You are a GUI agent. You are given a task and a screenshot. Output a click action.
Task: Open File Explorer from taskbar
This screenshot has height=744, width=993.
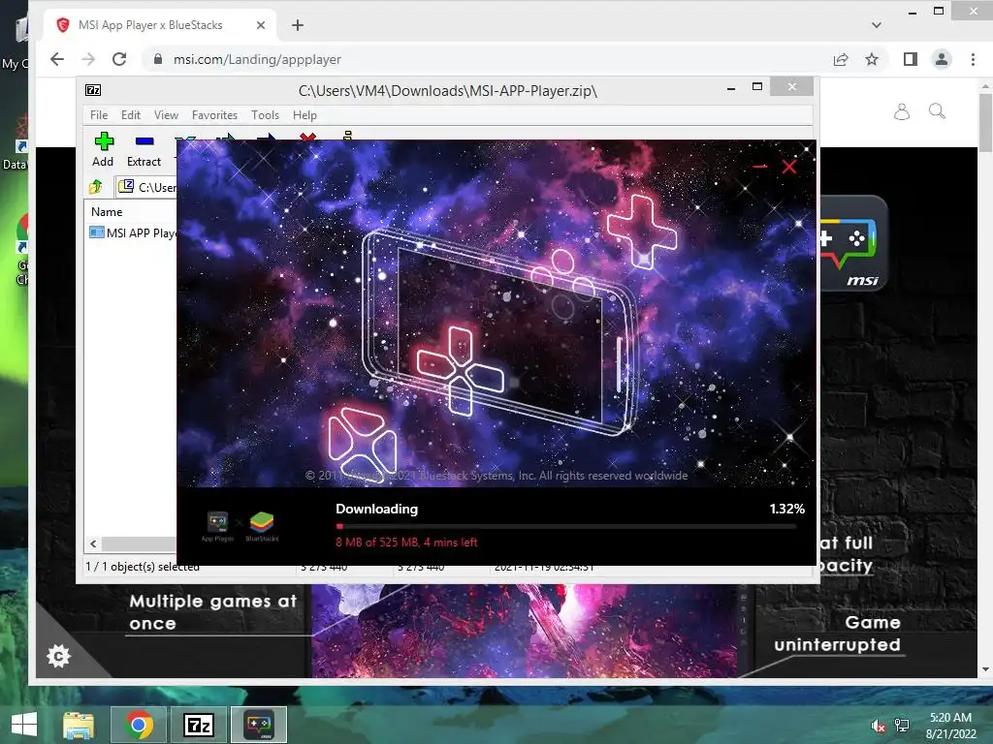point(79,725)
